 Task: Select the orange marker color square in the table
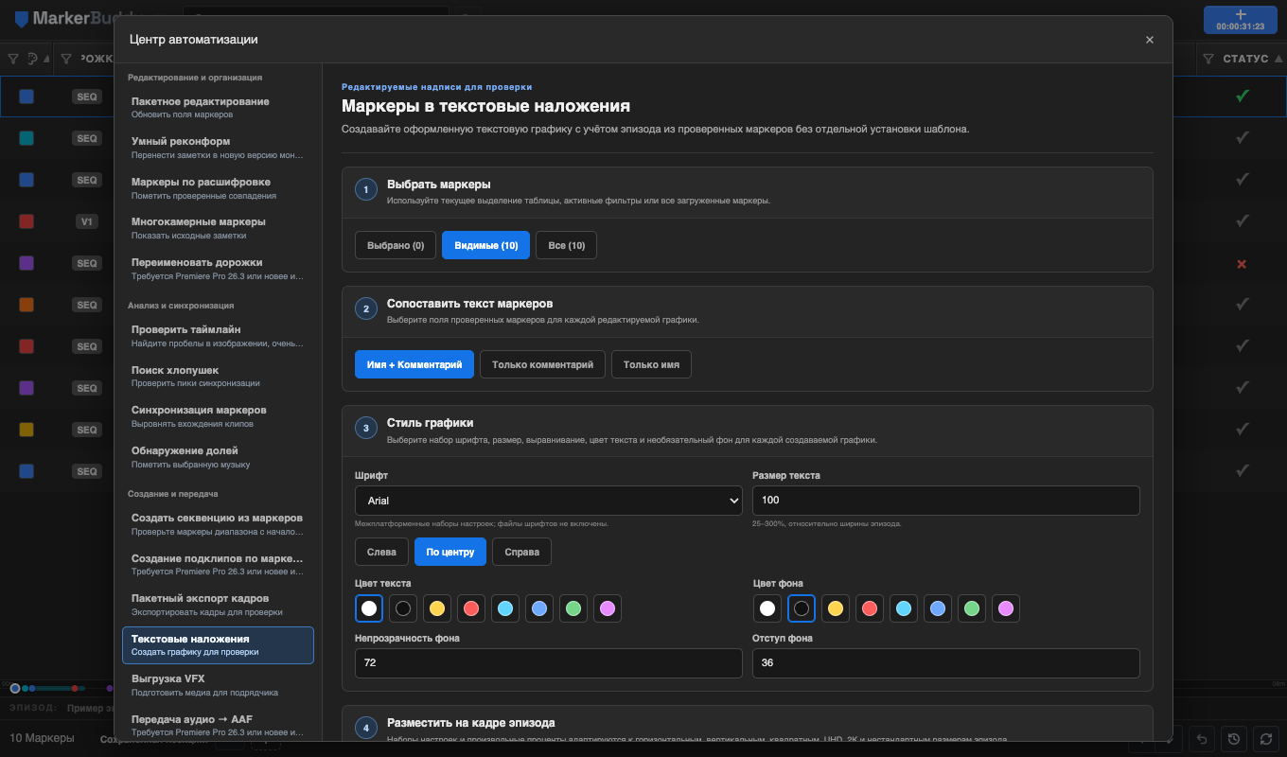pyautogui.click(x=26, y=305)
